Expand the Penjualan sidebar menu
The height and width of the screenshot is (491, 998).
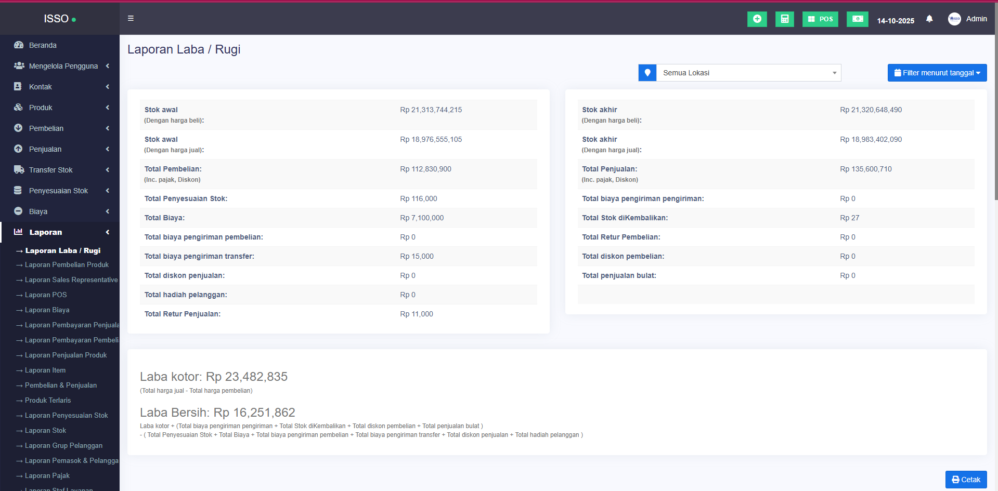[45, 149]
